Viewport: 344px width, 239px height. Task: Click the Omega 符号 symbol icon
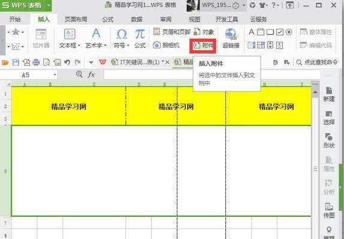pos(122,34)
